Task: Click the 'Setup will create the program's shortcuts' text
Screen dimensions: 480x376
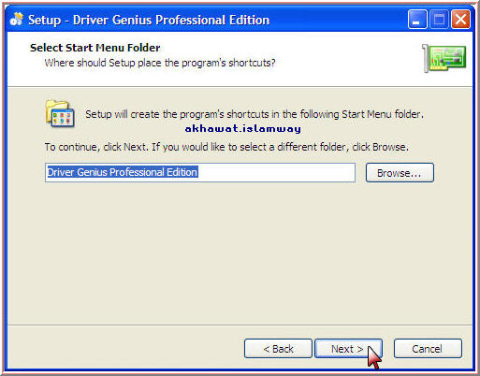Action: tap(255, 114)
